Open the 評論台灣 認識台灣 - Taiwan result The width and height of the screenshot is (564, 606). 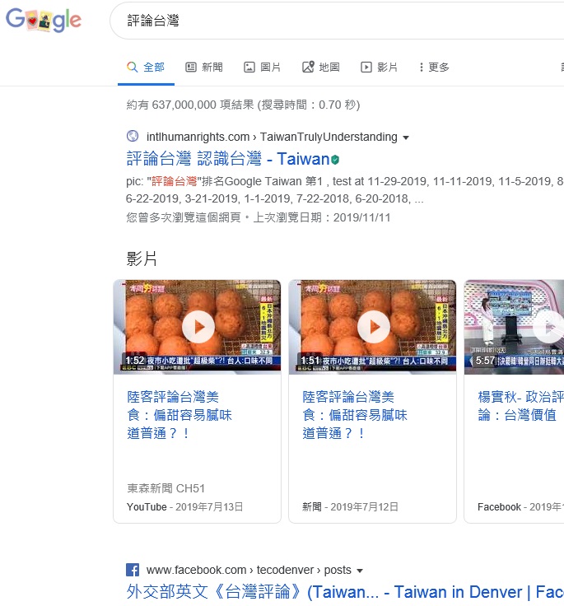[x=227, y=159]
